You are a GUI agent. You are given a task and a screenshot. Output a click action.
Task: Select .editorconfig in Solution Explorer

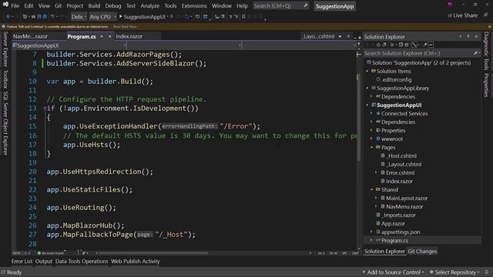click(x=396, y=80)
